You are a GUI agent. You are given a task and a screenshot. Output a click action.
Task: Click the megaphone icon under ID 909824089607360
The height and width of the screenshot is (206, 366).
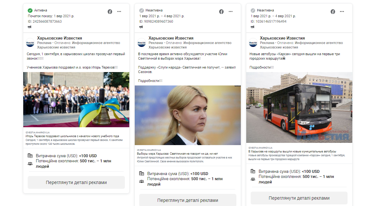(141, 27)
